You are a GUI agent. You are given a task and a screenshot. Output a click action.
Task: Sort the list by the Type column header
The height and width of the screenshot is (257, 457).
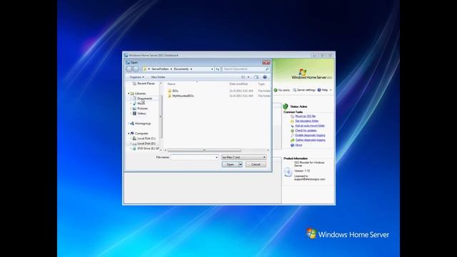(x=261, y=84)
